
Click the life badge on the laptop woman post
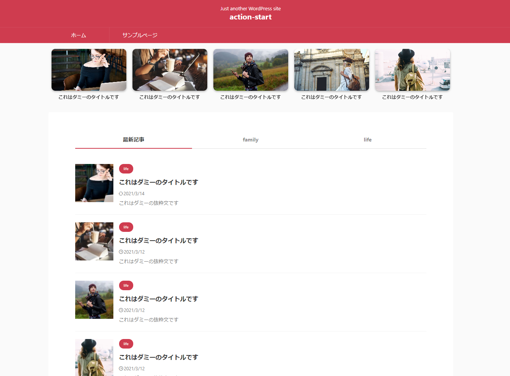coord(126,169)
